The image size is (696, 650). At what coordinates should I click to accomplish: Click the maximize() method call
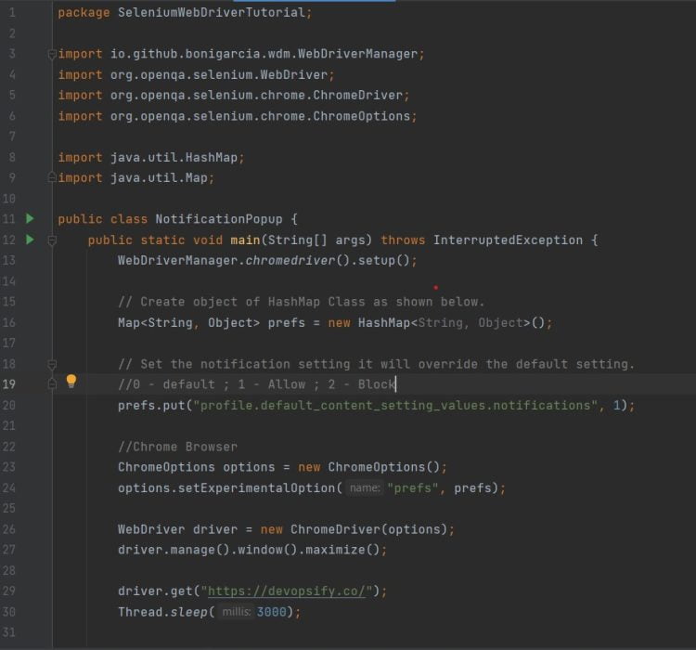click(358, 550)
